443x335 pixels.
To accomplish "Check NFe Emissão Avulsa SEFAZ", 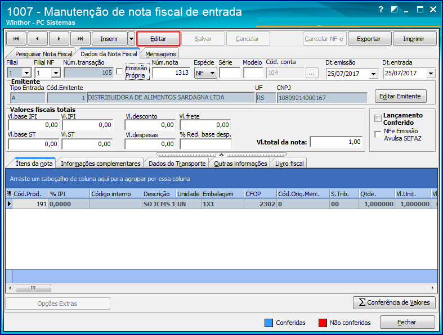I will tap(378, 134).
